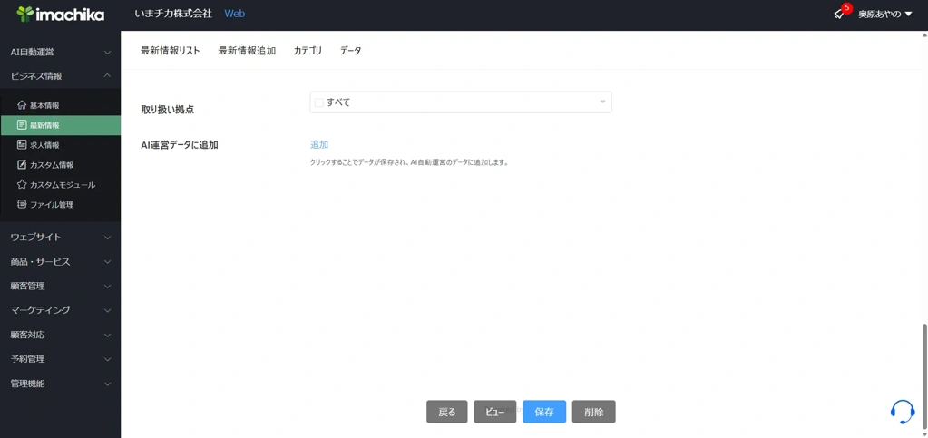Switch to the 最新情報追加 tab
Image resolution: width=928 pixels, height=438 pixels.
pyautogui.click(x=247, y=50)
